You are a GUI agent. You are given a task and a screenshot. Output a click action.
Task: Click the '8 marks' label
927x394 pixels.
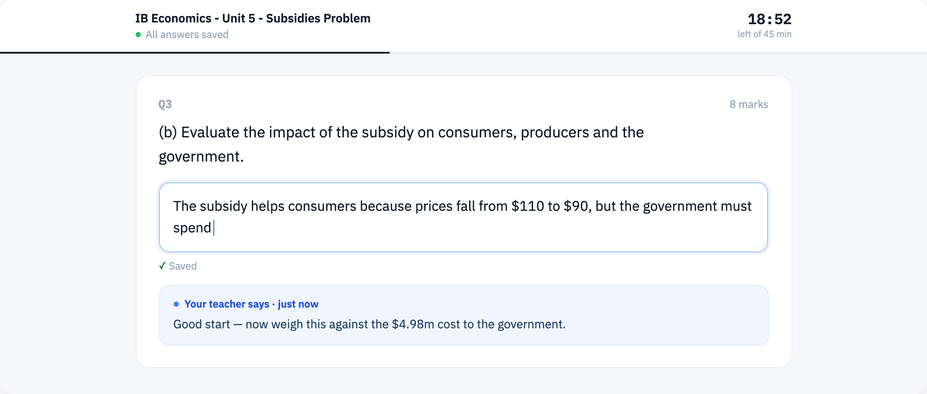(x=749, y=105)
